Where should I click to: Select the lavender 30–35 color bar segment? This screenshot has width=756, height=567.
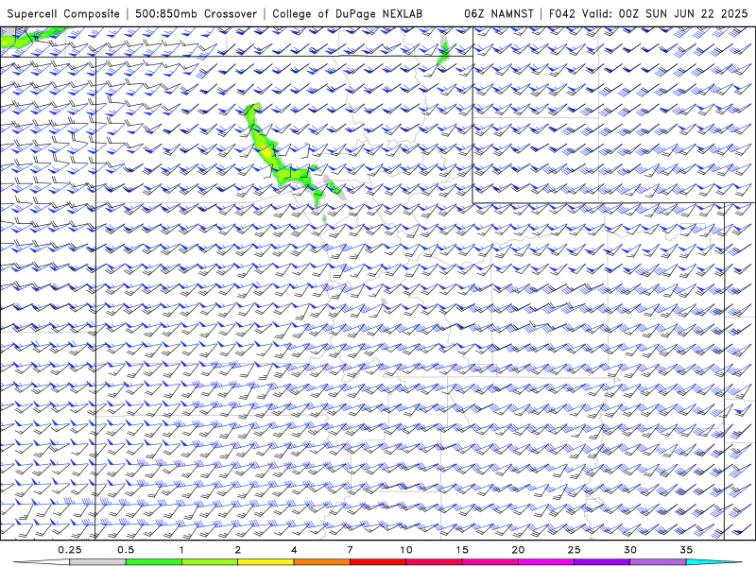click(658, 562)
